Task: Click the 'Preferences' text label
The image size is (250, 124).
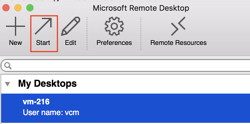Action: [114, 43]
